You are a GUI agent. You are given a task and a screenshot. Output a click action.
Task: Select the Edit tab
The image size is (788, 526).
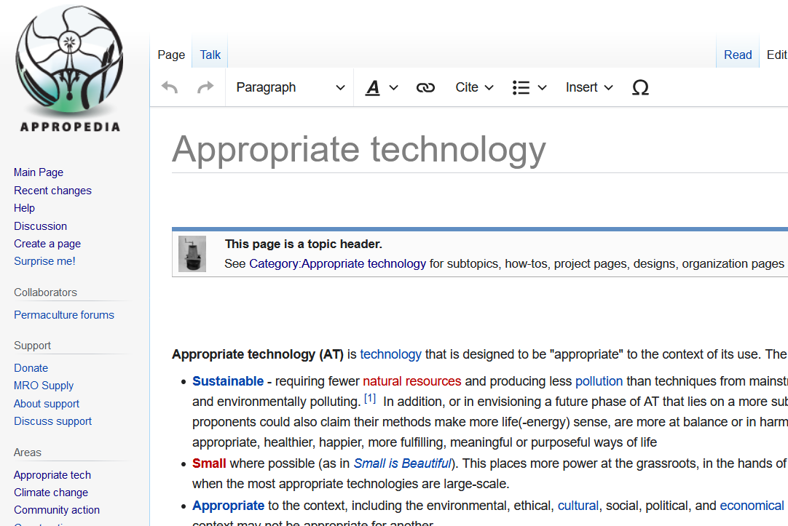point(776,55)
